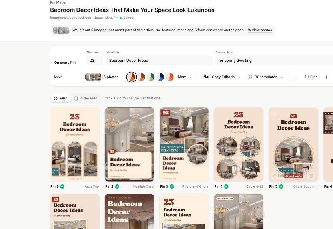Click the Second line field for comfy dwelling
Image resolution: width=333 pixels, height=229 pixels.
point(274,60)
